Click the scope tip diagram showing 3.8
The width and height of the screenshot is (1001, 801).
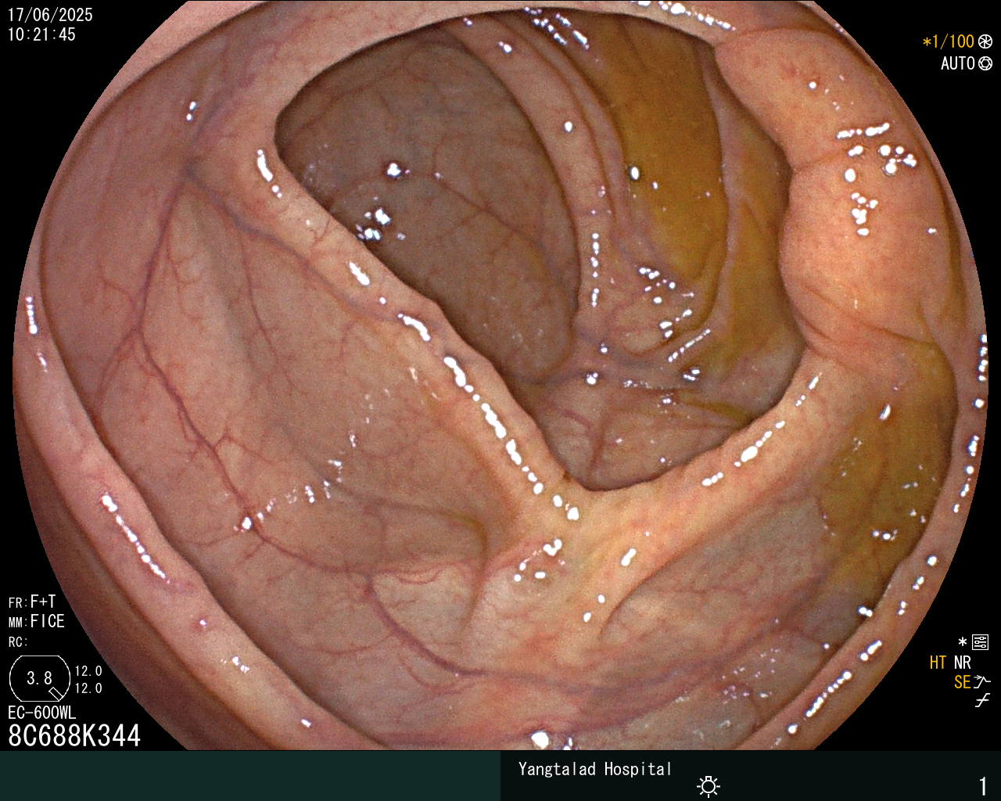pyautogui.click(x=39, y=678)
